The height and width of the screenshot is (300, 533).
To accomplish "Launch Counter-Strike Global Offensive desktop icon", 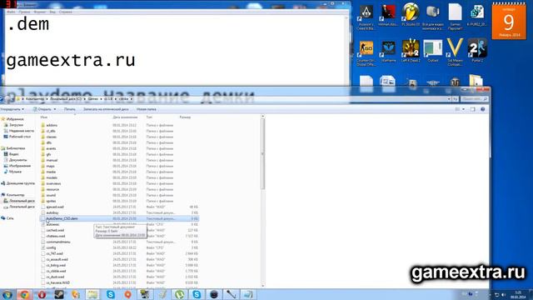I will pos(366,52).
